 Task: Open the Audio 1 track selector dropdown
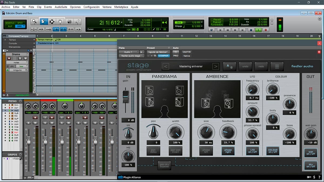(129, 52)
